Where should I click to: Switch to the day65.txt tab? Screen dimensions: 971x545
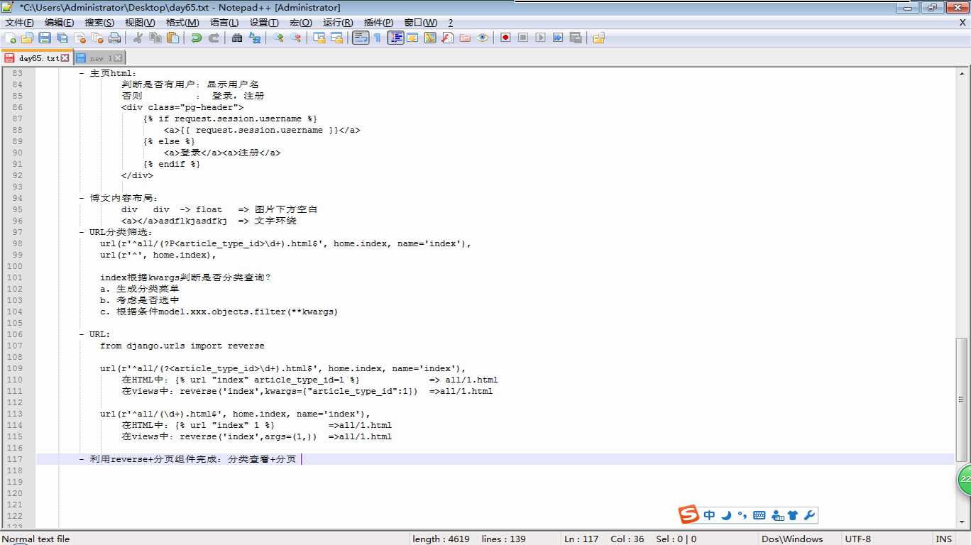click(x=36, y=58)
